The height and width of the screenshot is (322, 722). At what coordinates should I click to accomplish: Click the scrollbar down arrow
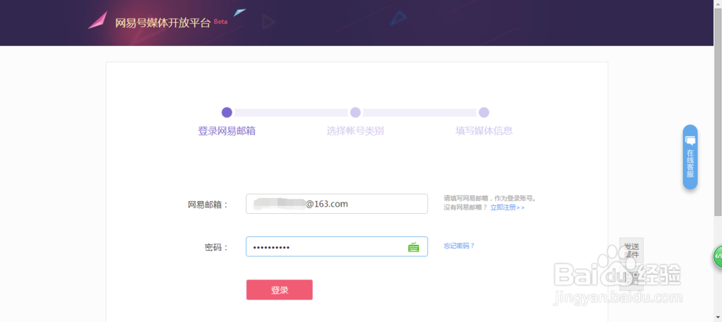(718, 318)
